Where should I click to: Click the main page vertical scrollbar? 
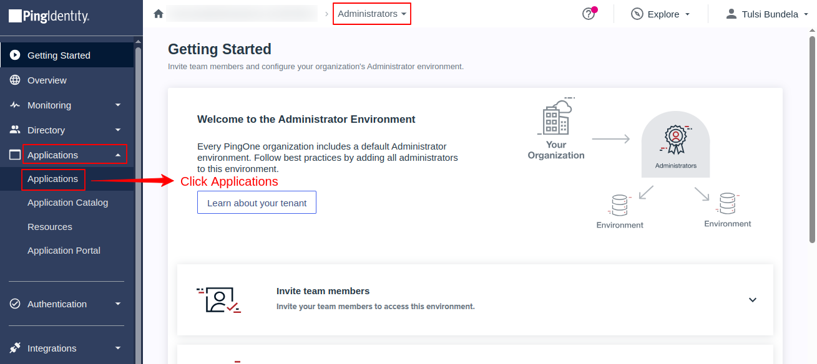pyautogui.click(x=812, y=138)
